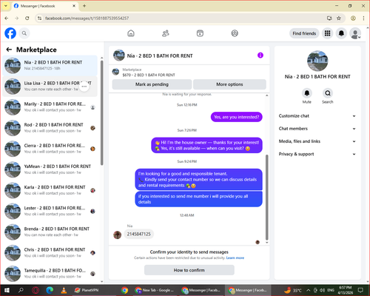Click the browser back arrow

7,18
